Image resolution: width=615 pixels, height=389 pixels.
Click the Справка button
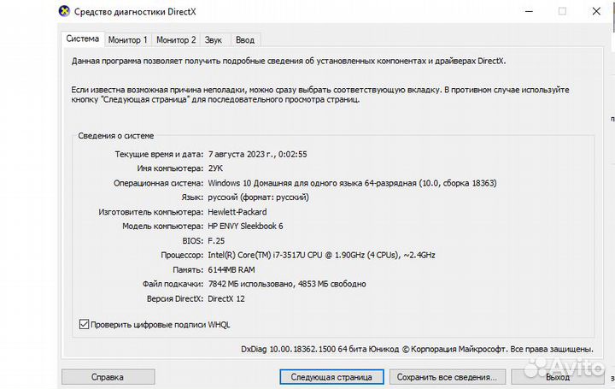(108, 377)
